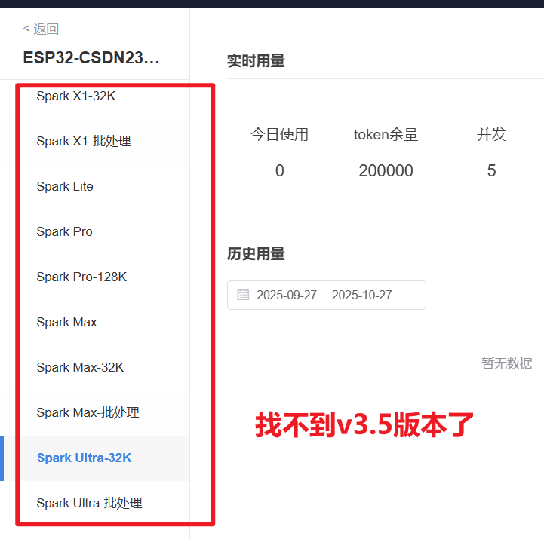
Task: Go back using the 返回 link
Action: pyautogui.click(x=41, y=29)
